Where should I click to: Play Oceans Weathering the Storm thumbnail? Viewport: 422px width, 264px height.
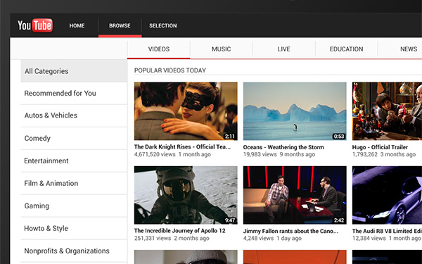[295, 111]
